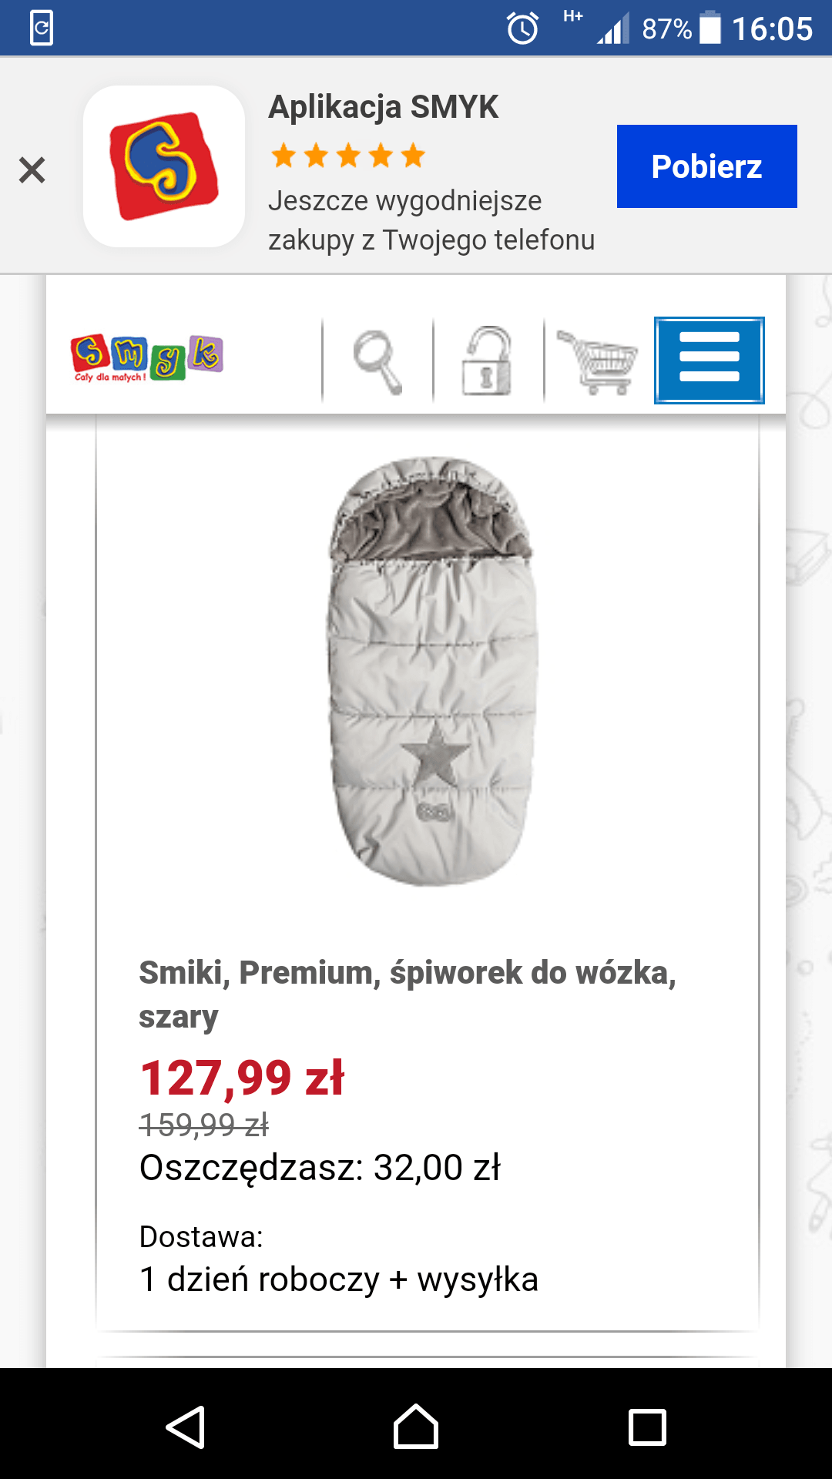Tap the battery status indicator
This screenshot has height=1479, width=832.
click(710, 29)
